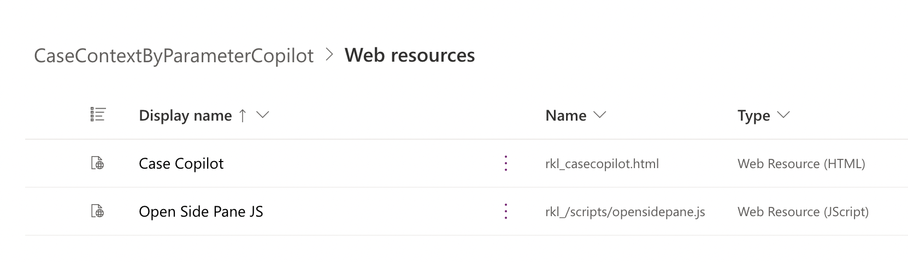Click rkl_casecopilot.html name cell

[602, 164]
